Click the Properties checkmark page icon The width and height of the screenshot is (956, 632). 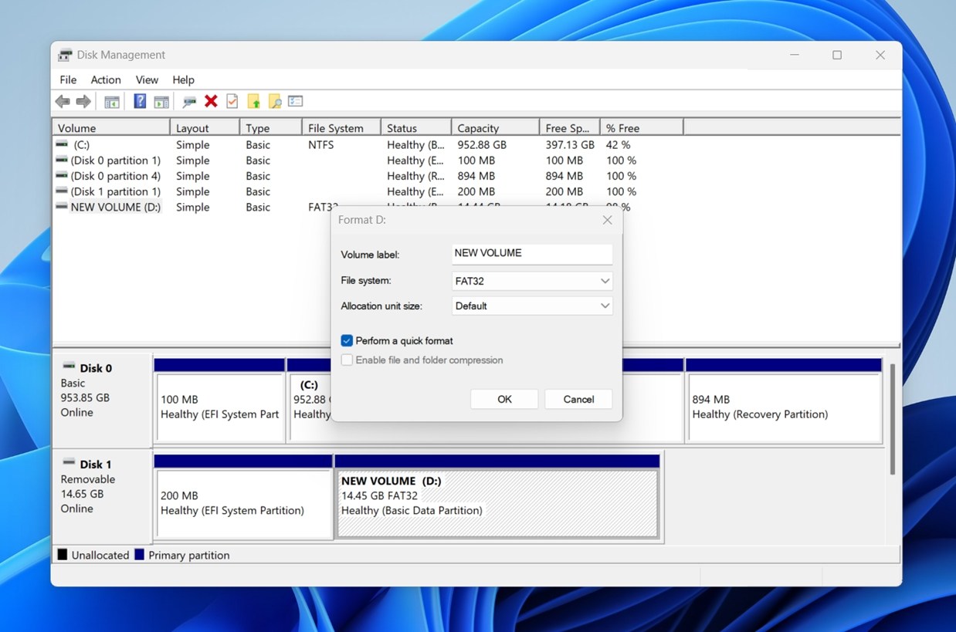[x=232, y=101]
